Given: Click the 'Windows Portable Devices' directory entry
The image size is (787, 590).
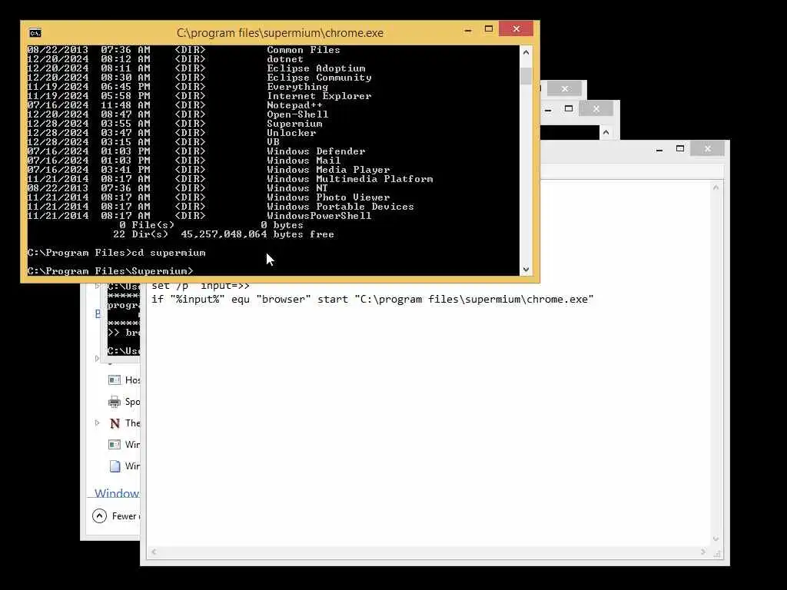Looking at the screenshot, I should coord(340,207).
